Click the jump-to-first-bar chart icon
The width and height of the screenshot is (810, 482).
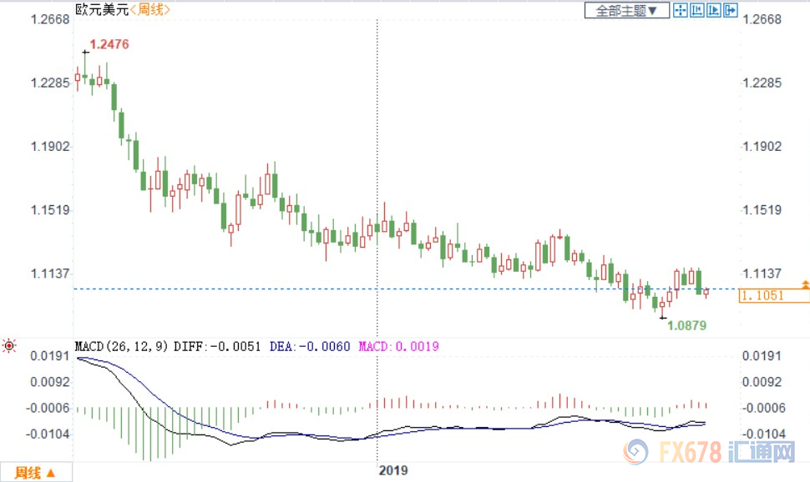pos(697,10)
